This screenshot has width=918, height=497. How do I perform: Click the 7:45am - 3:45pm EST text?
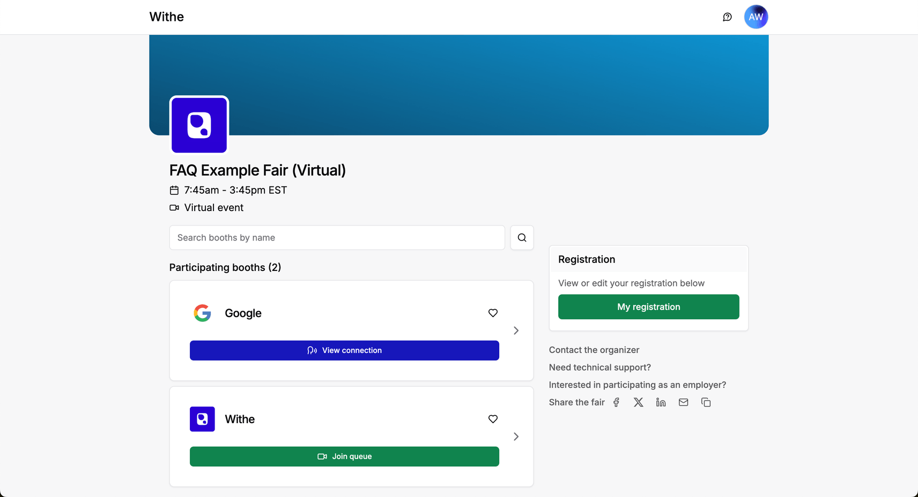point(235,191)
